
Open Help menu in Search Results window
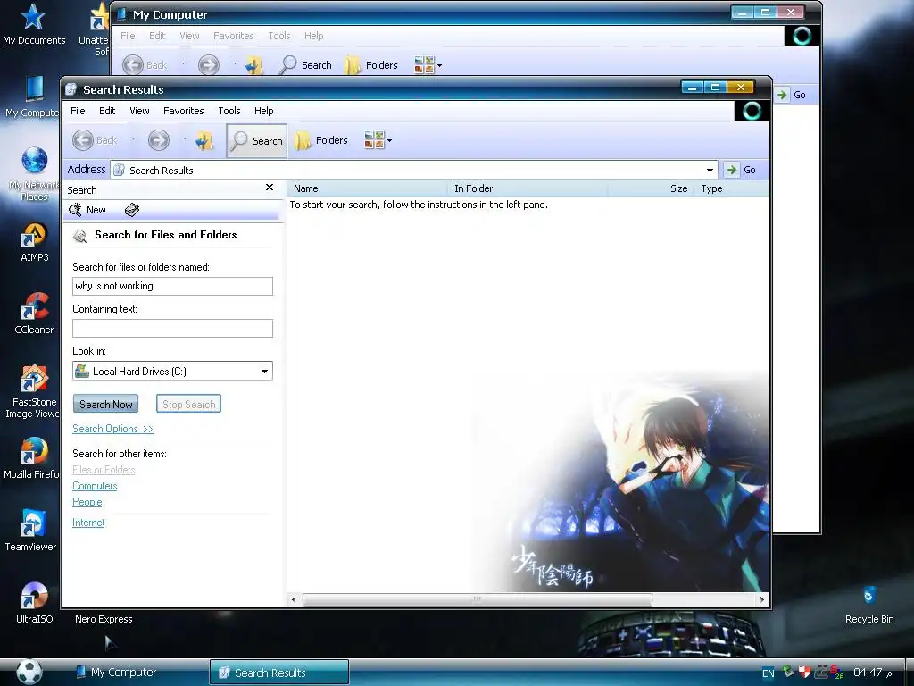coord(263,111)
